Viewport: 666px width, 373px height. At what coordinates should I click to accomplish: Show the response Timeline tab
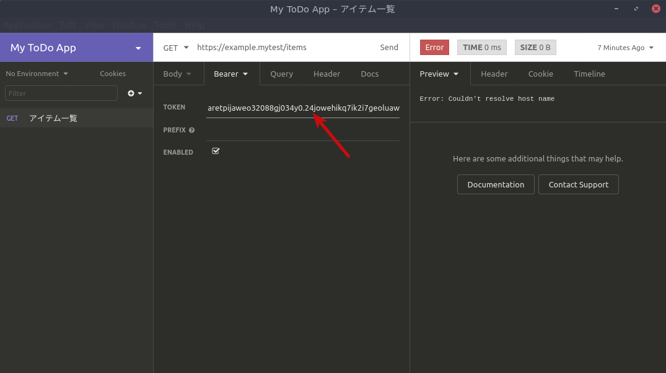coord(589,74)
